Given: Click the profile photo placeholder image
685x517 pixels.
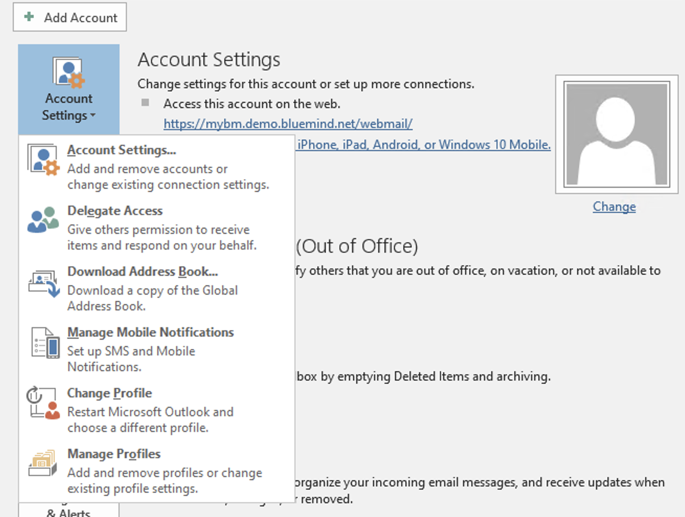Looking at the screenshot, I should pyautogui.click(x=616, y=134).
